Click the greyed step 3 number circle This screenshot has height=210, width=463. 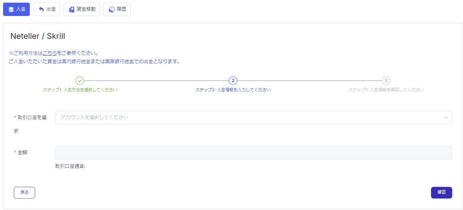[x=386, y=81]
